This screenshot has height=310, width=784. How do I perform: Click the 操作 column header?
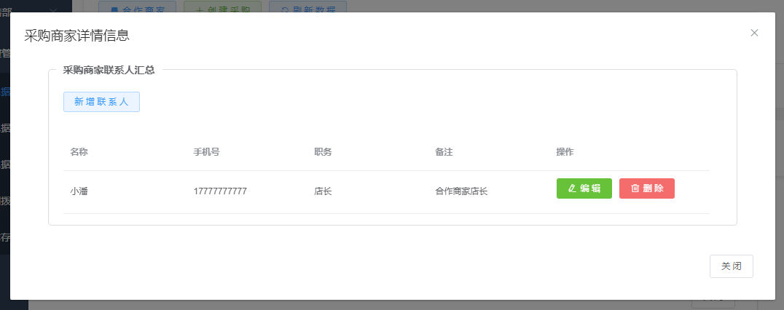coord(565,152)
